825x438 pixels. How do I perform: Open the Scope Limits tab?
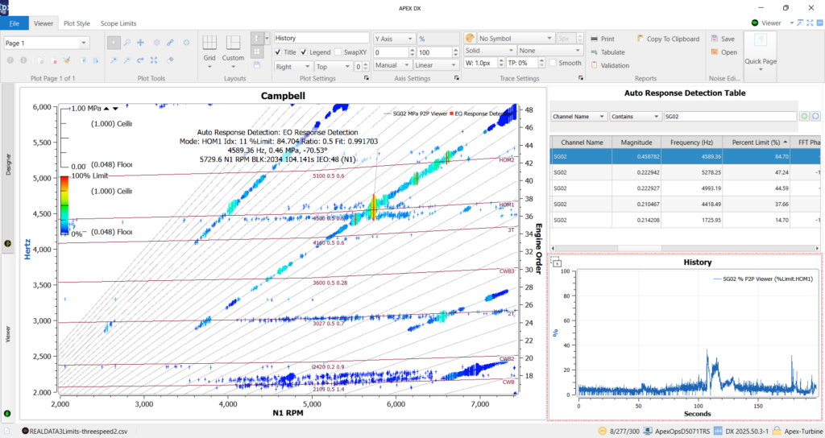pos(118,23)
